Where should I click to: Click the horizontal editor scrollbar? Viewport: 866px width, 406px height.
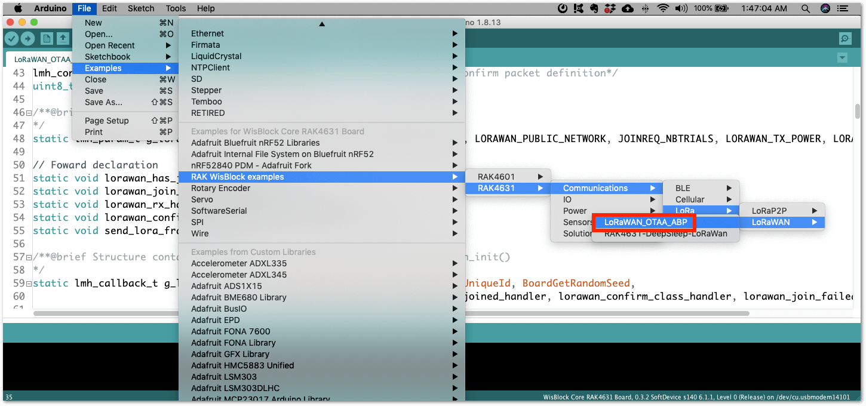point(105,313)
